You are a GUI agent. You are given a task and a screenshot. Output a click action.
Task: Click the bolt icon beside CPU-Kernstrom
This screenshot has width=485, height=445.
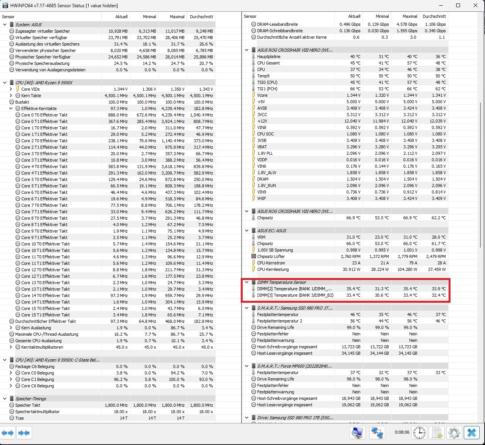254,263
